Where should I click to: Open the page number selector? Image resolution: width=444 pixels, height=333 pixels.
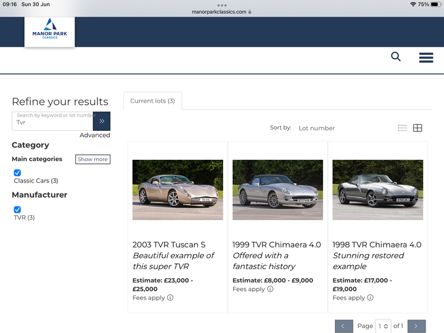click(383, 326)
